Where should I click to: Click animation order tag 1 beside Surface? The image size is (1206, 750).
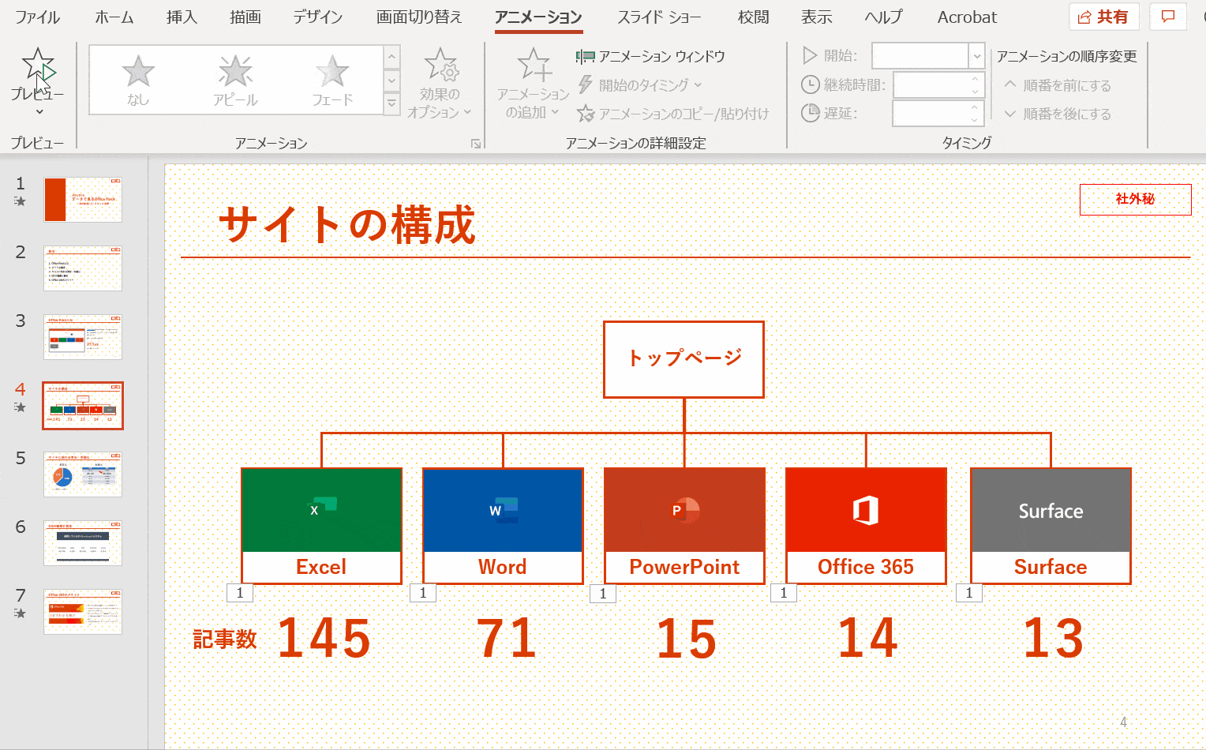(x=969, y=593)
